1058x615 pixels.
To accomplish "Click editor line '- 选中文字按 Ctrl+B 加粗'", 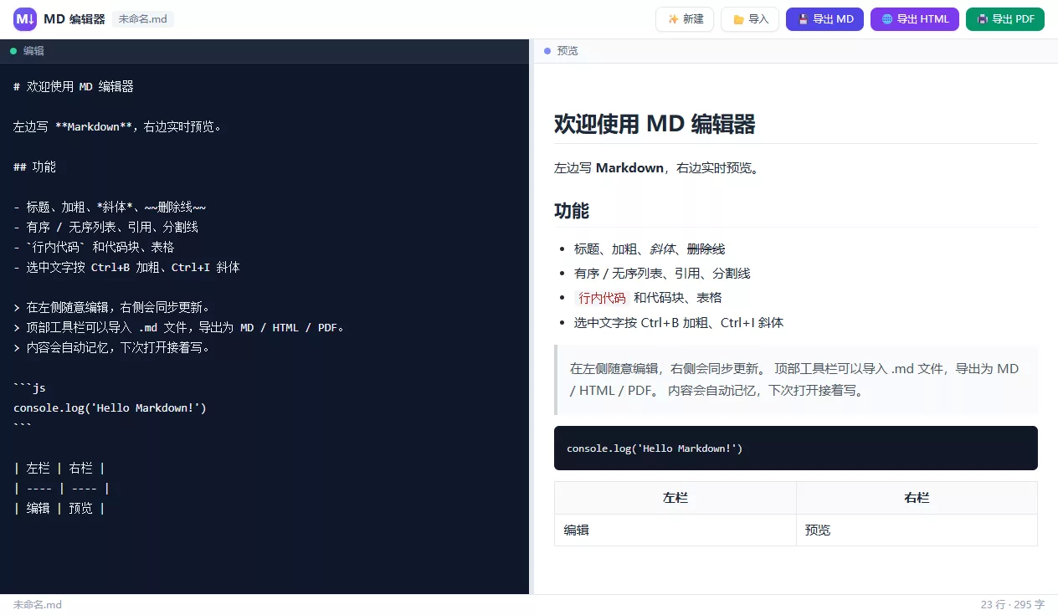I will click(126, 267).
